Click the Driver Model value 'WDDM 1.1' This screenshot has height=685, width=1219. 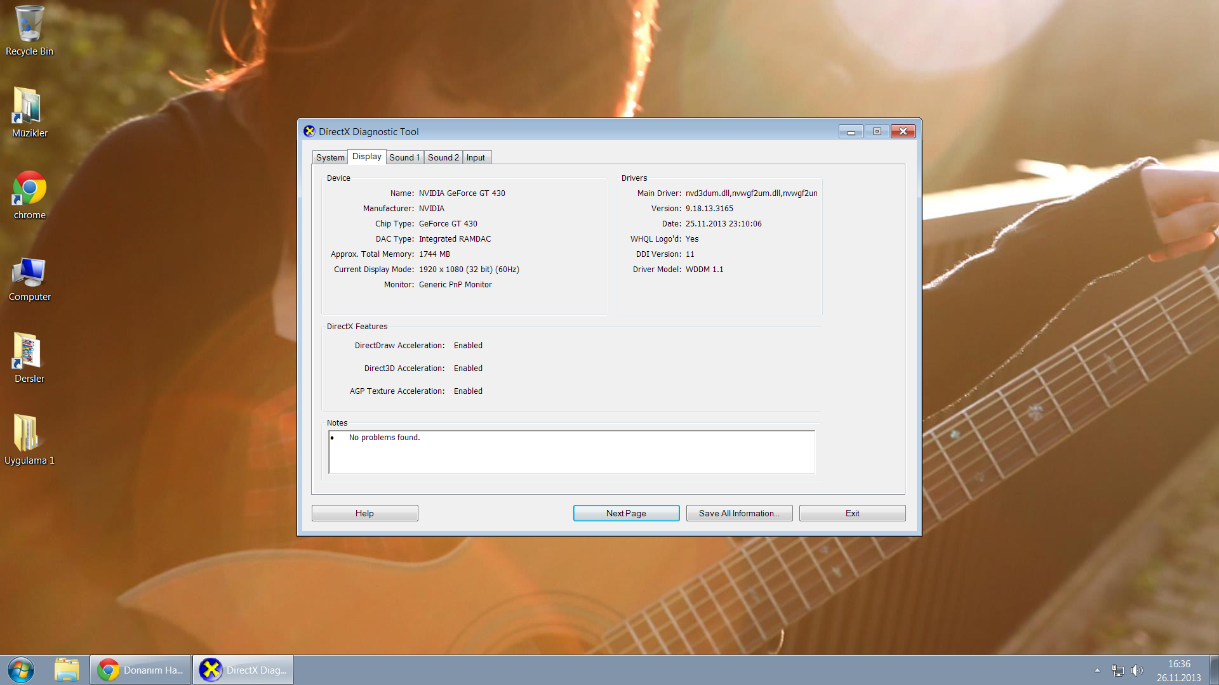tap(705, 270)
